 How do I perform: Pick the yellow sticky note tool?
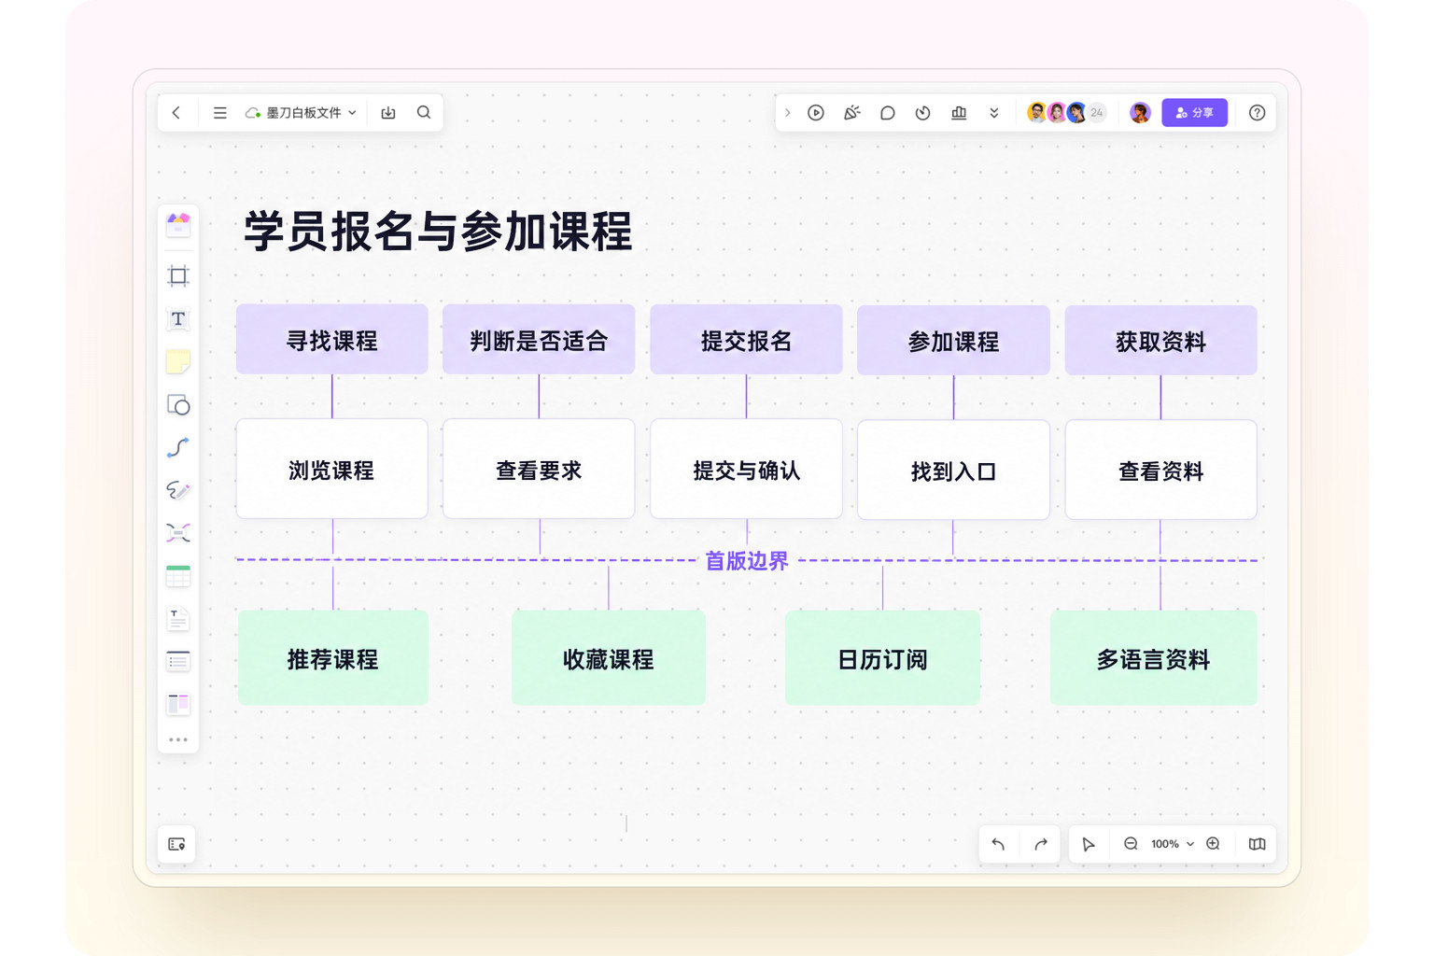click(178, 361)
